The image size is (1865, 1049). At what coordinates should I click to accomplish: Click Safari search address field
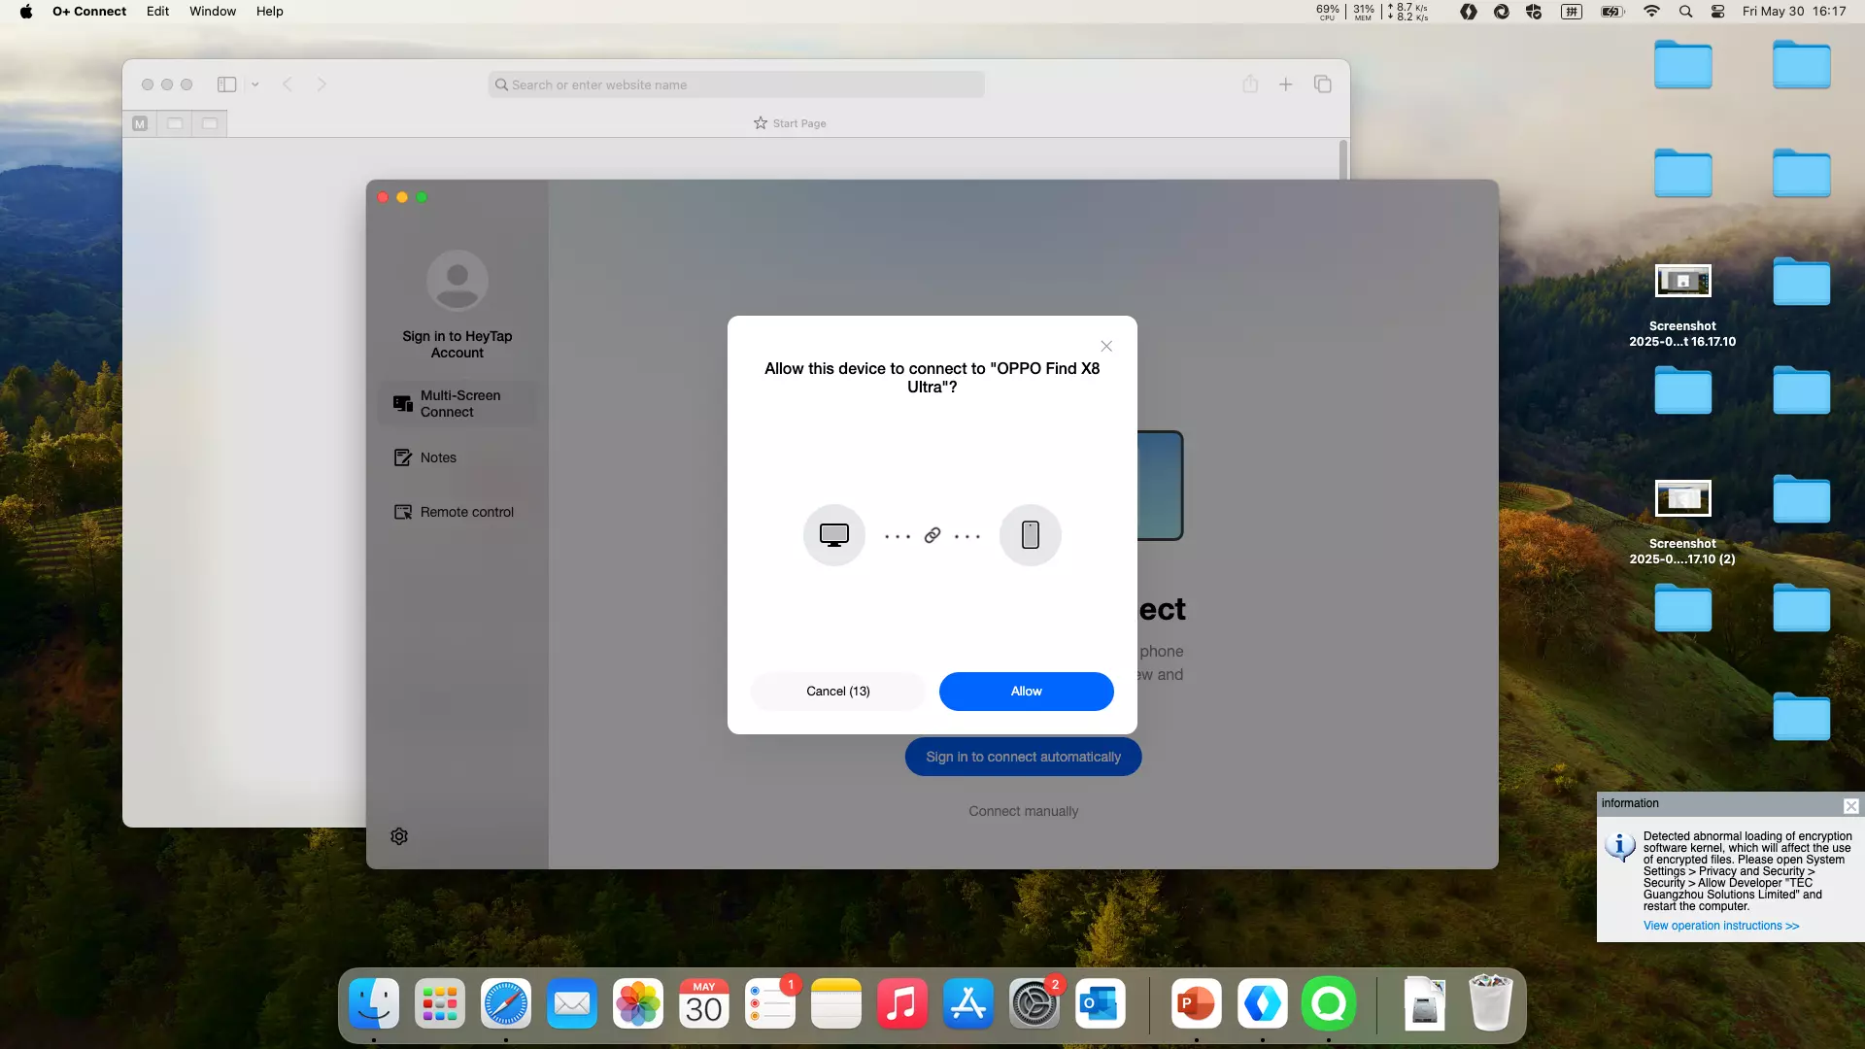coord(736,85)
